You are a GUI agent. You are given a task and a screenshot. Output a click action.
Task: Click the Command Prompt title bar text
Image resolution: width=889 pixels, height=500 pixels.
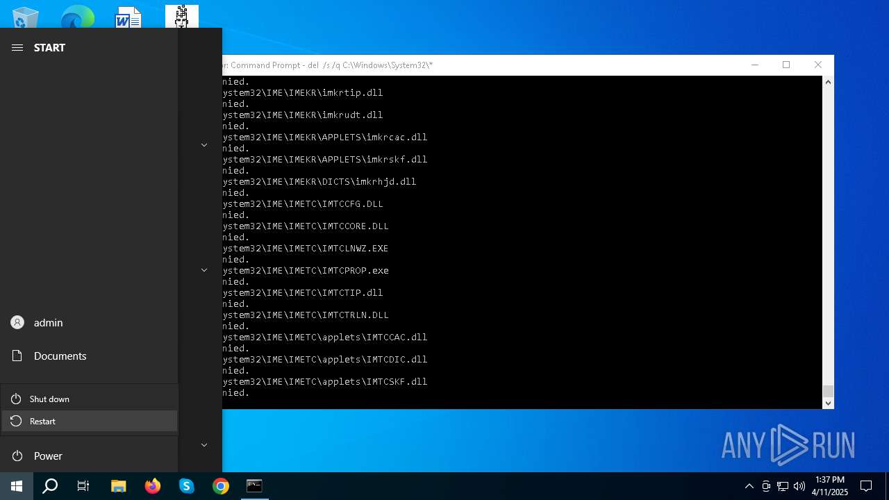click(327, 65)
